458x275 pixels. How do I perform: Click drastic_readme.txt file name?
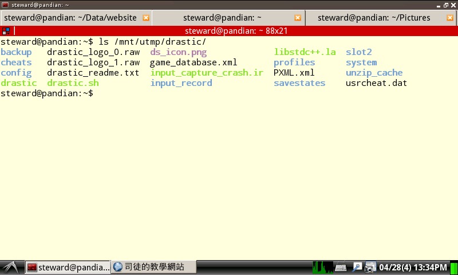[93, 73]
